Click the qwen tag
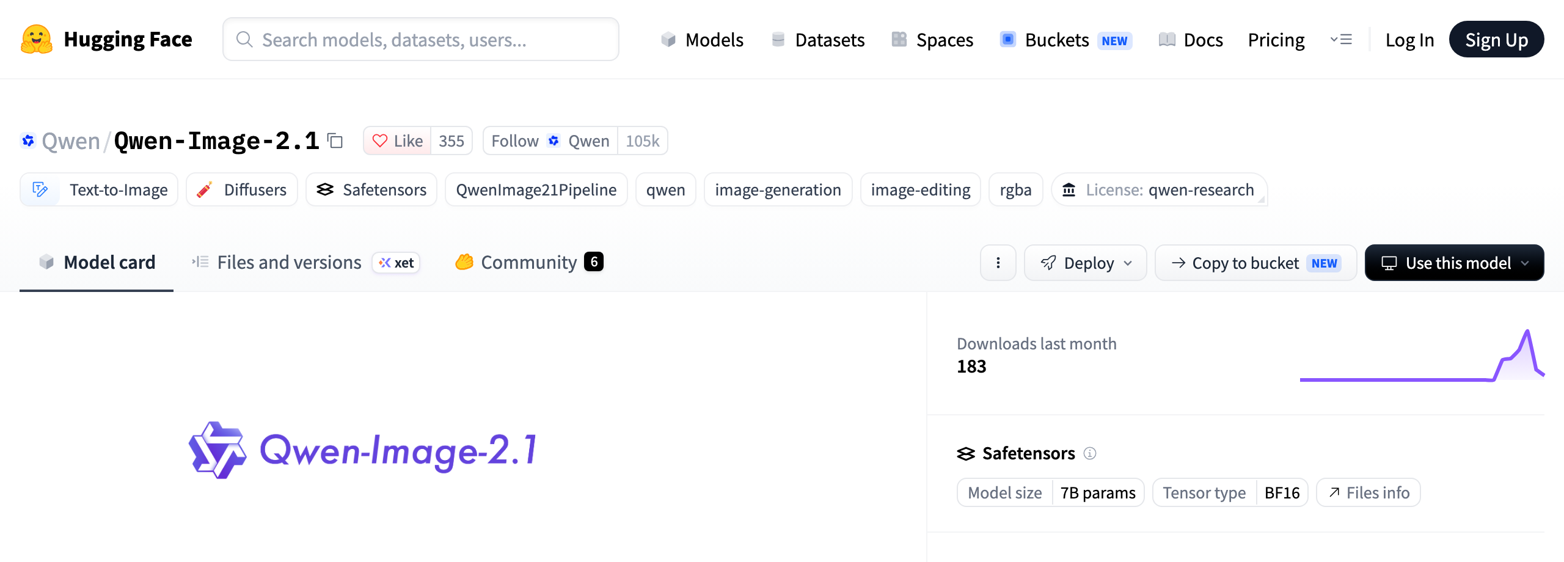Screen dimensions: 1564x562 tap(666, 190)
